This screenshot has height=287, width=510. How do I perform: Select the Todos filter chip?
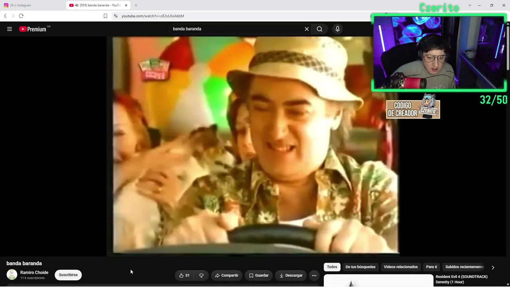pos(332,267)
